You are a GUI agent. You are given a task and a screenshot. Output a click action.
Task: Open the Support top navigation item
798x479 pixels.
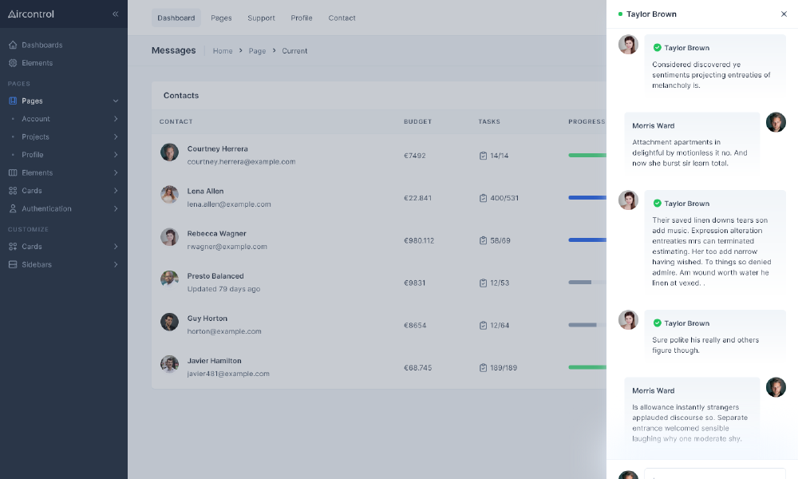261,18
